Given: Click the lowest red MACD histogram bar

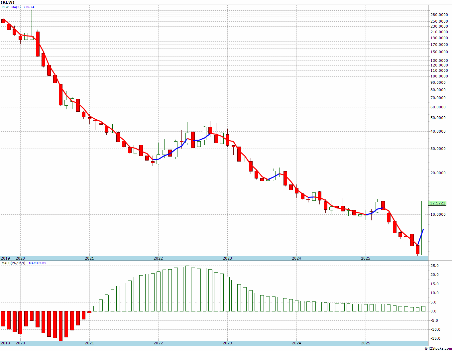Looking at the screenshot, I should (60, 326).
